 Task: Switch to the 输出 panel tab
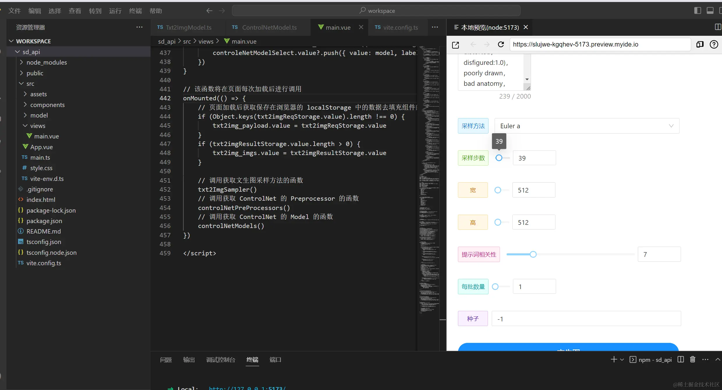point(189,360)
